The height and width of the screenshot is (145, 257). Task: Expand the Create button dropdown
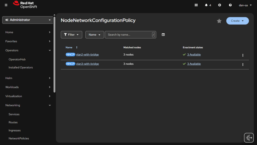(x=237, y=21)
